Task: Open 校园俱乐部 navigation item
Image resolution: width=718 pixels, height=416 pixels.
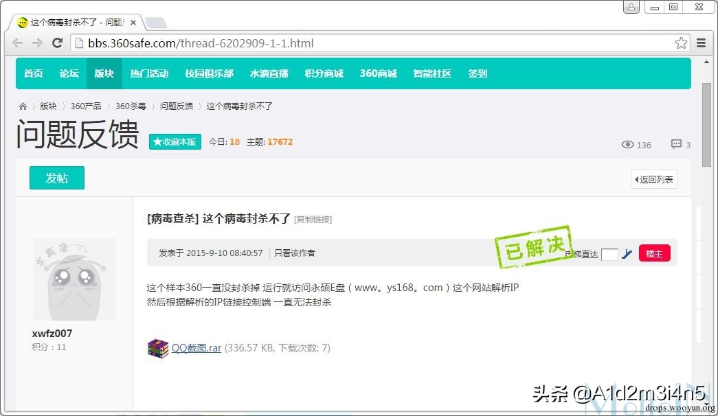Action: pos(210,73)
